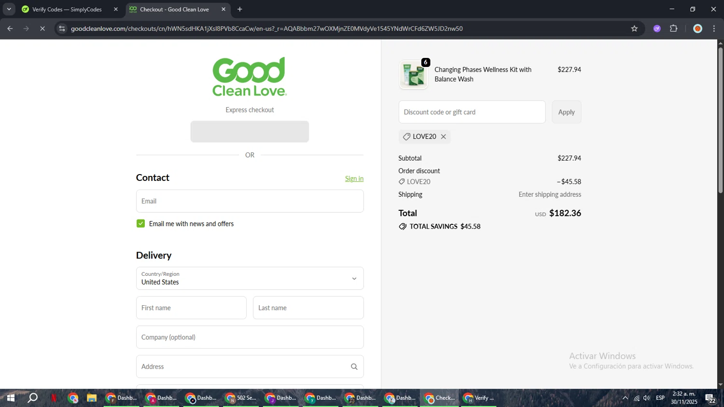Remove the LOVE20 discount tag
The width and height of the screenshot is (724, 407).
point(443,136)
